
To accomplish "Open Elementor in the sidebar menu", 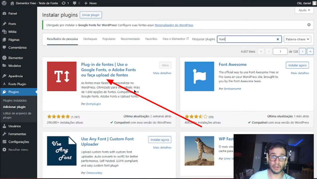I will click(16, 58).
